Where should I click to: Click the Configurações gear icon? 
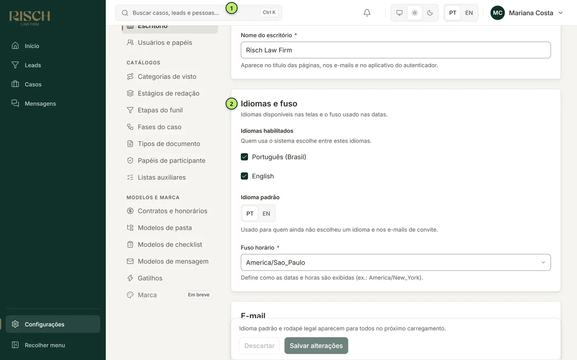pyautogui.click(x=15, y=324)
